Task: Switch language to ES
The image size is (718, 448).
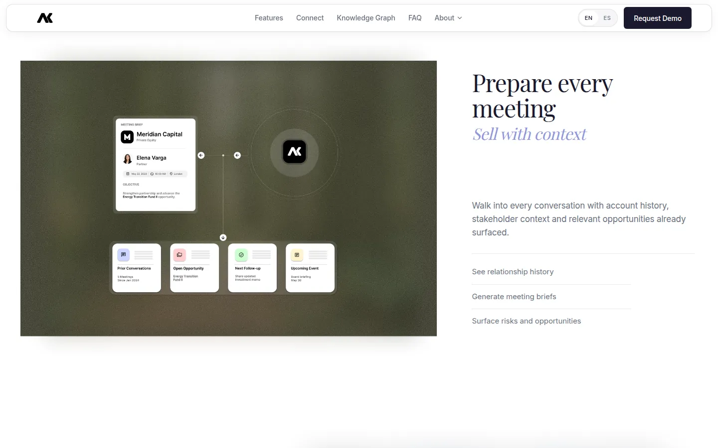Action: click(x=607, y=18)
